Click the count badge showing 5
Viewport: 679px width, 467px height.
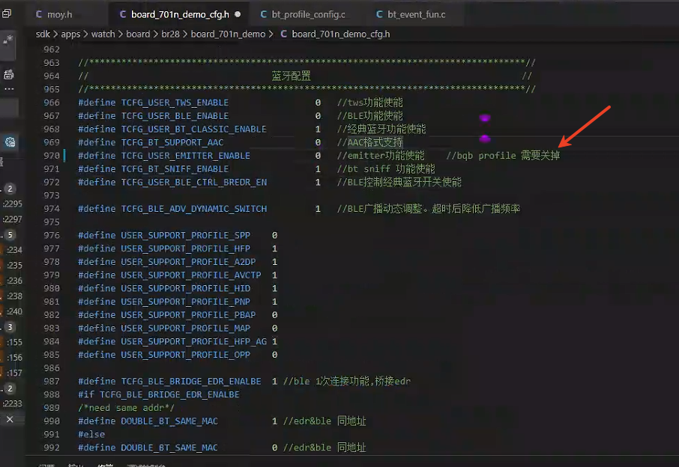pos(10,235)
